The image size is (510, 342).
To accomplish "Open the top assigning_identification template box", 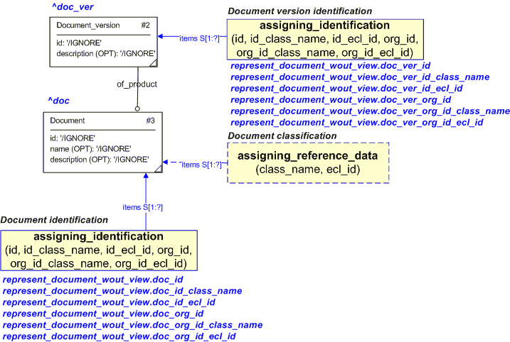I will pyautogui.click(x=325, y=39).
